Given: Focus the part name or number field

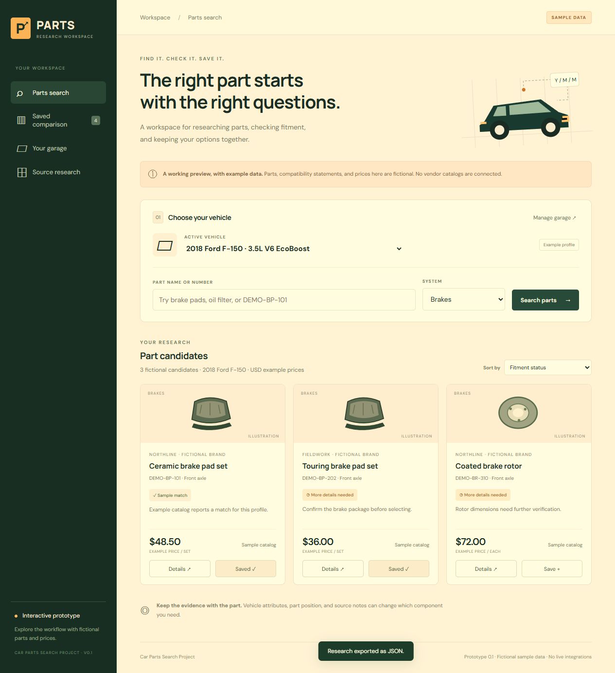Looking at the screenshot, I should tap(284, 300).
